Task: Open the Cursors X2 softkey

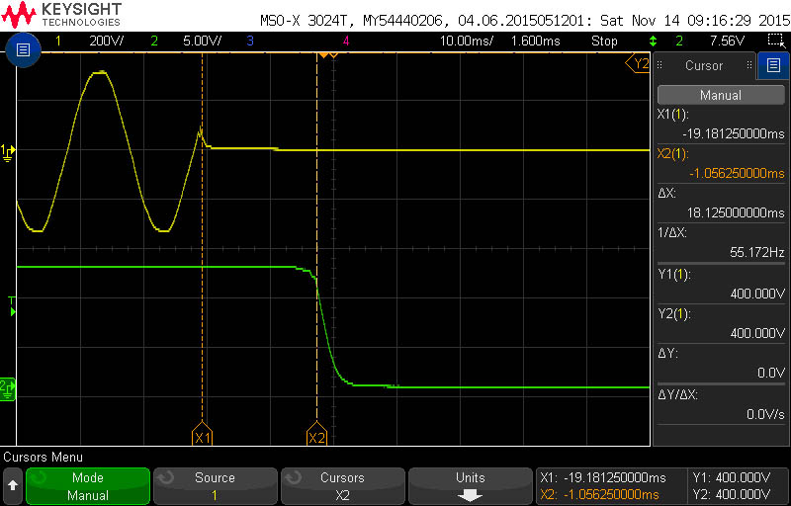Action: [342, 486]
